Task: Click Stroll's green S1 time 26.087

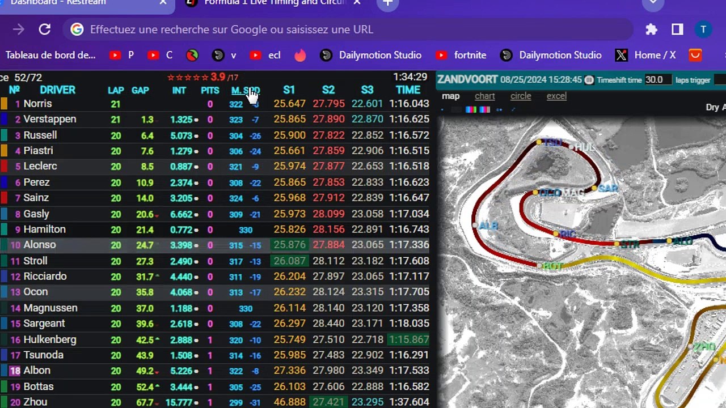Action: point(289,261)
